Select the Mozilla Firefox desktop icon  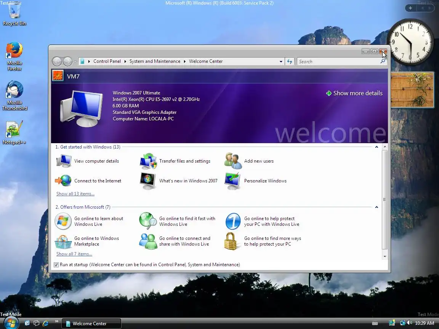click(14, 56)
